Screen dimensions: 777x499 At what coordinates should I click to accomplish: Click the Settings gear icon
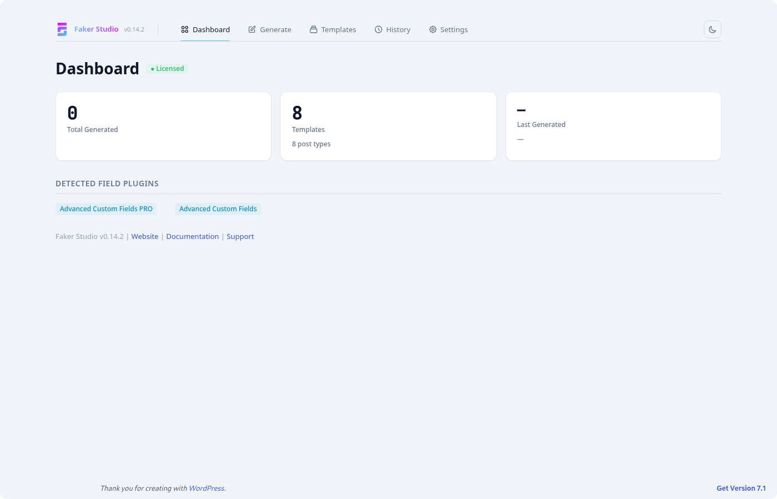(433, 29)
